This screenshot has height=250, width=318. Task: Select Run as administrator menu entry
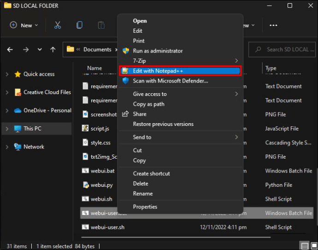coord(158,51)
